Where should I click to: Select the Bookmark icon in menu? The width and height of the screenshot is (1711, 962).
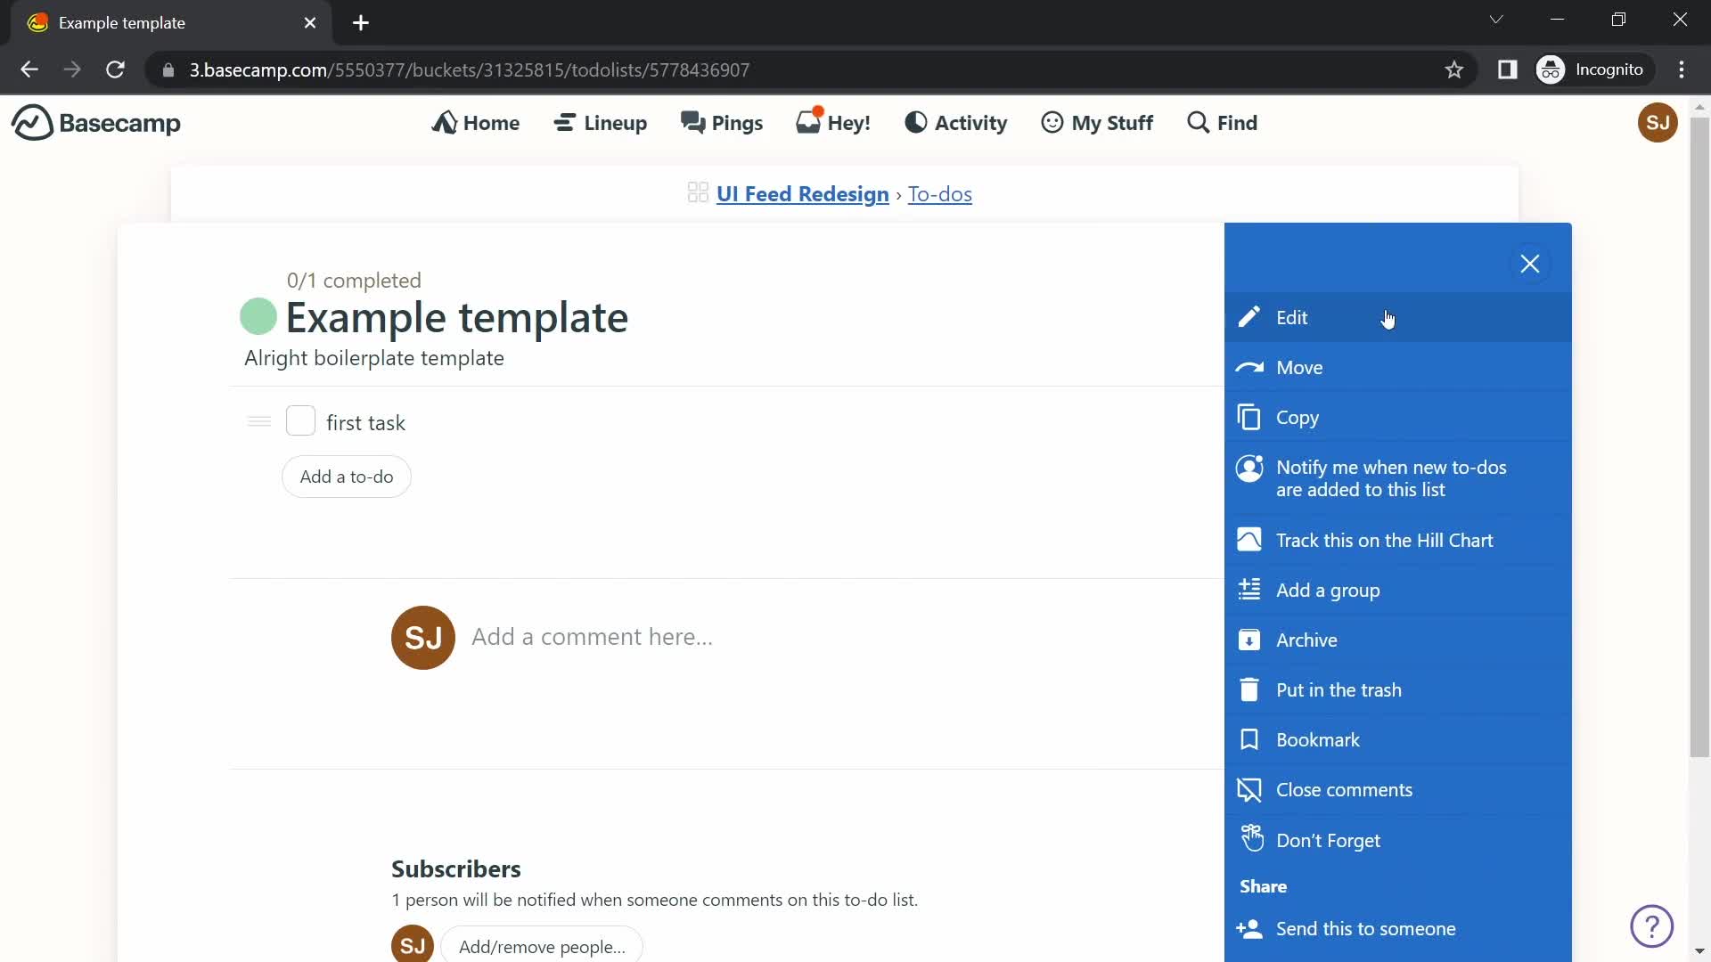click(1249, 738)
